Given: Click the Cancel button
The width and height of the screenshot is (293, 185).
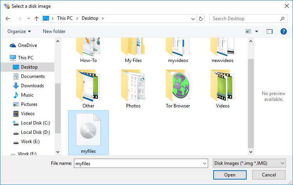Looking at the screenshot, I should point(269,175).
